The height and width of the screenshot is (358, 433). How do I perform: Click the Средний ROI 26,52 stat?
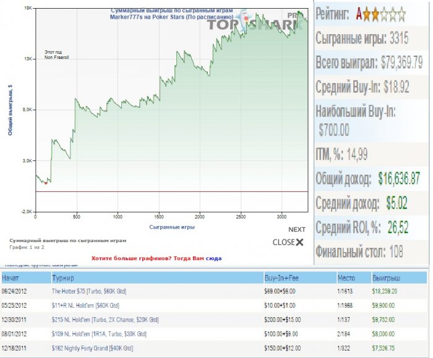click(x=362, y=227)
